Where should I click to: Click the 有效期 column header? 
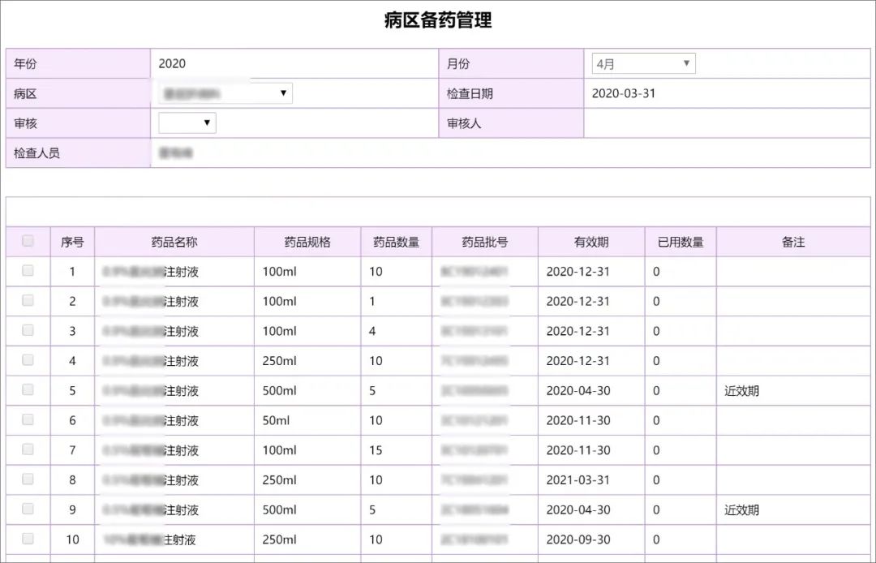coord(591,242)
